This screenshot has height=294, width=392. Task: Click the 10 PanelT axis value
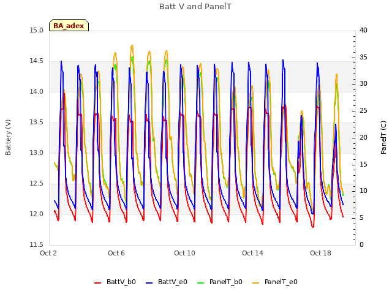(363, 191)
